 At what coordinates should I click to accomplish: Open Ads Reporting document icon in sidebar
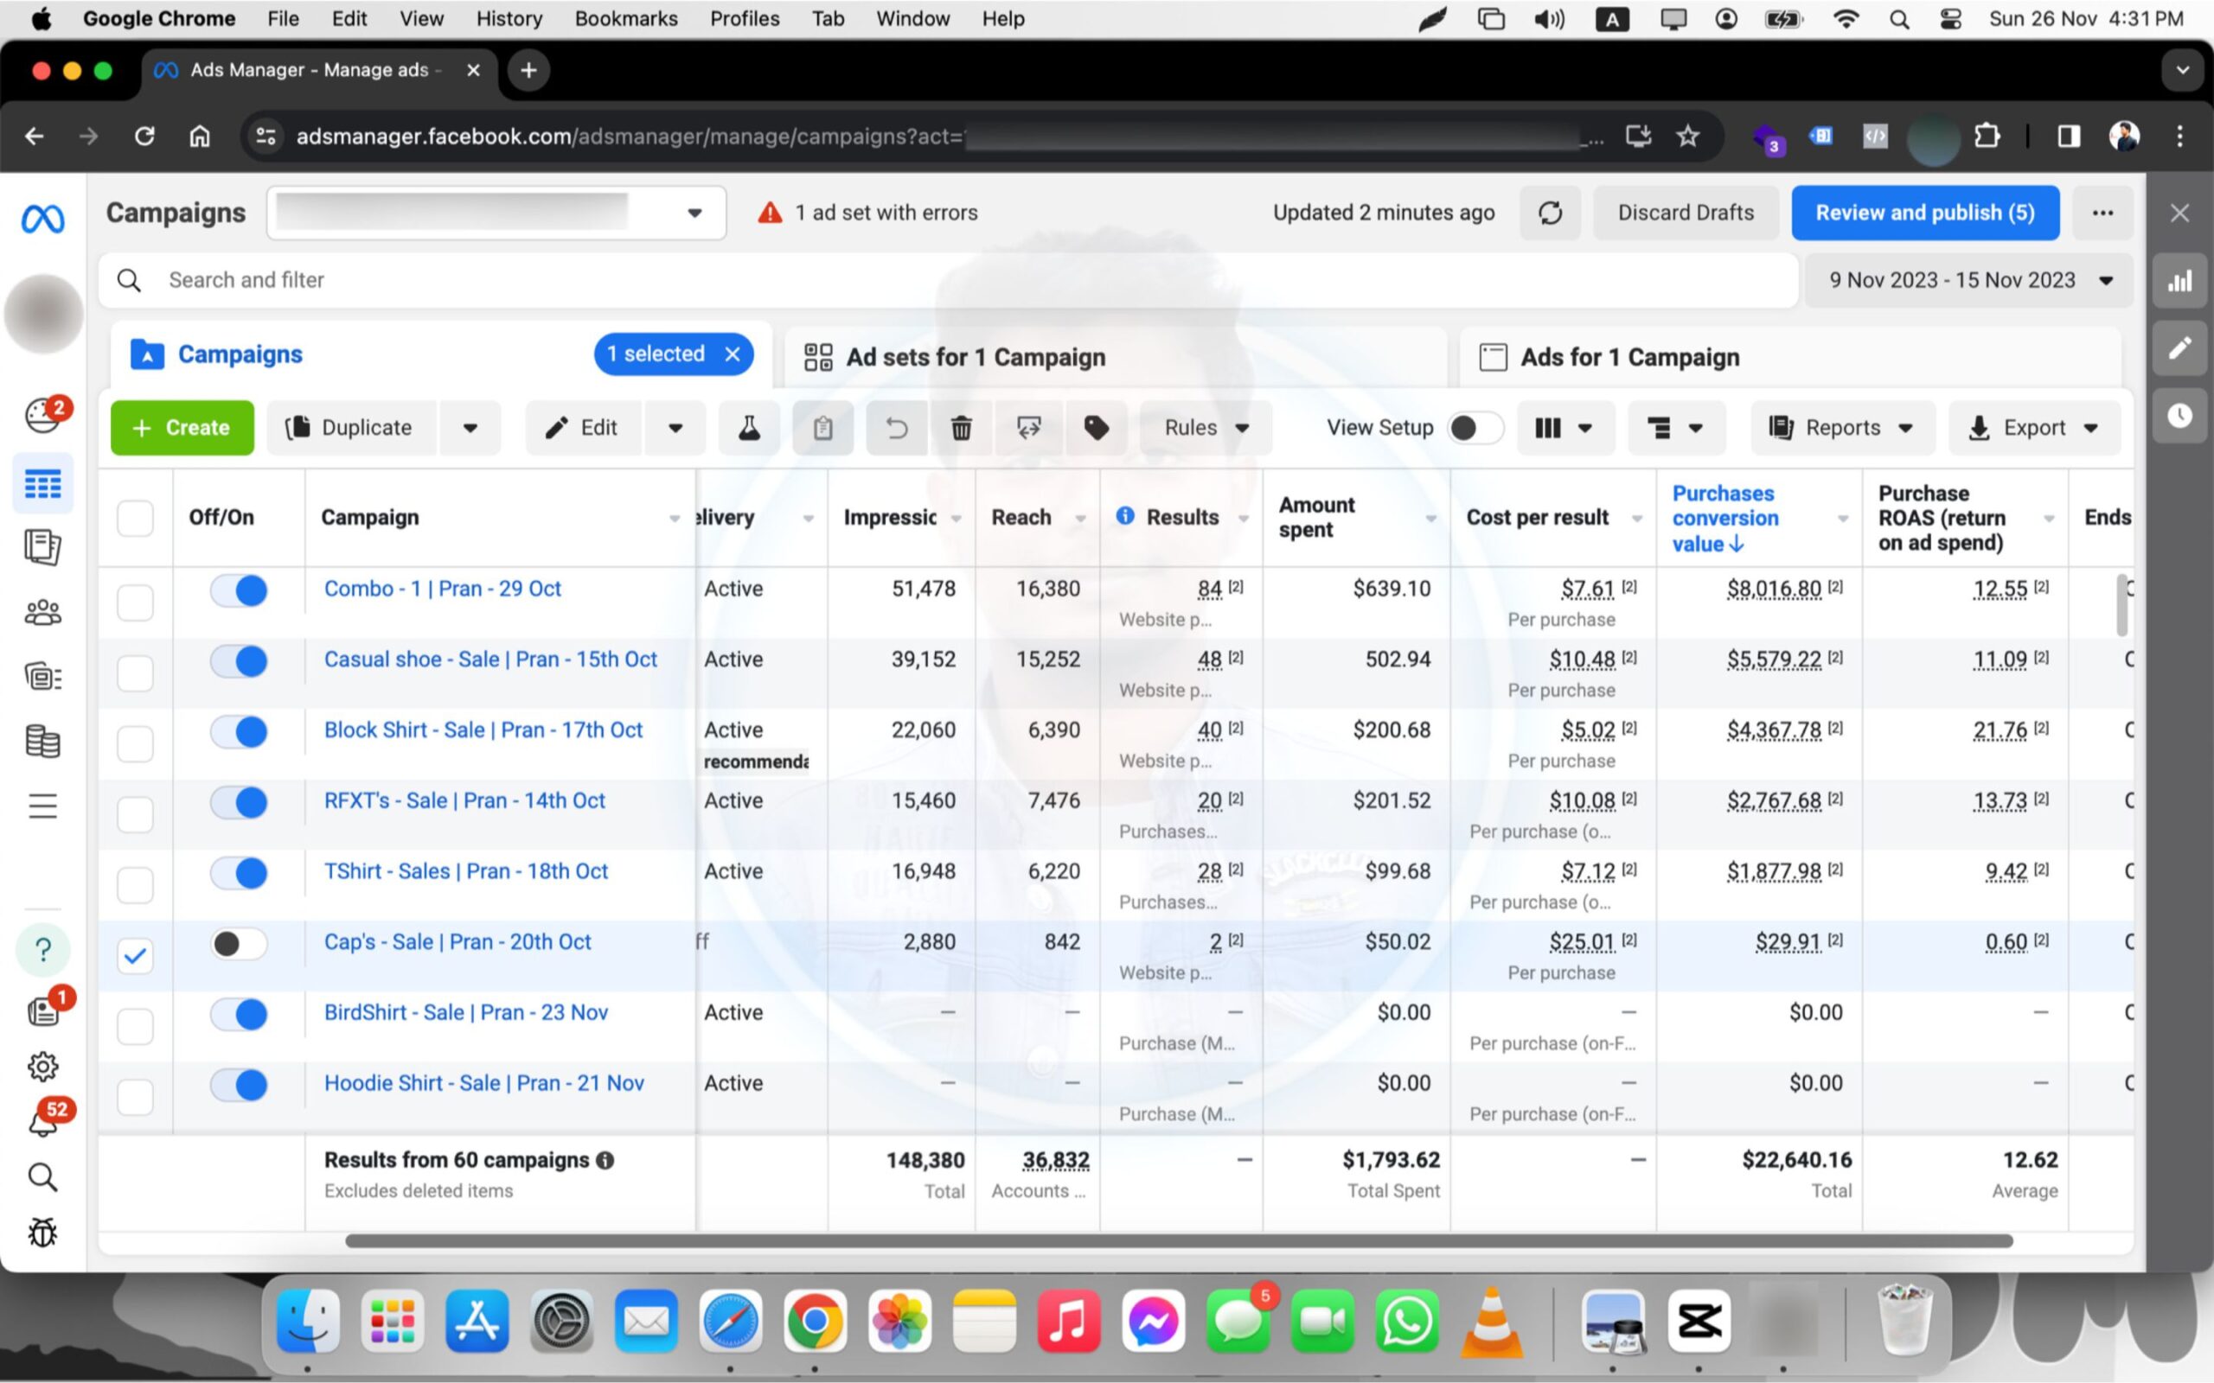[43, 547]
